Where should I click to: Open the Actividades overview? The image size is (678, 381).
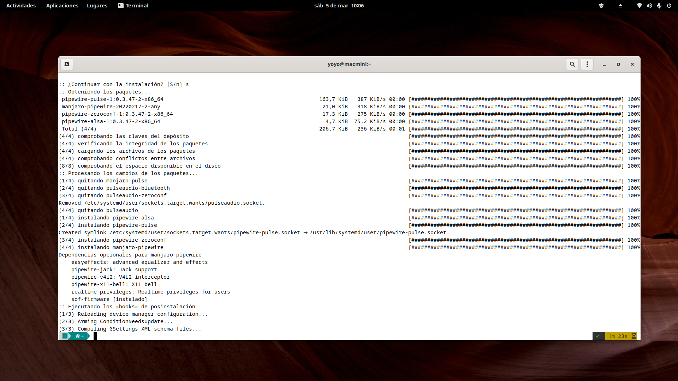[21, 6]
